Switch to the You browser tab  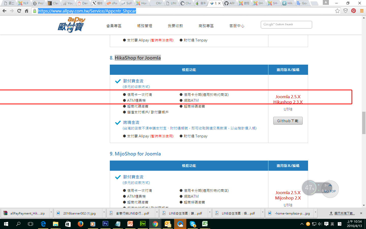pyautogui.click(x=68, y=3)
